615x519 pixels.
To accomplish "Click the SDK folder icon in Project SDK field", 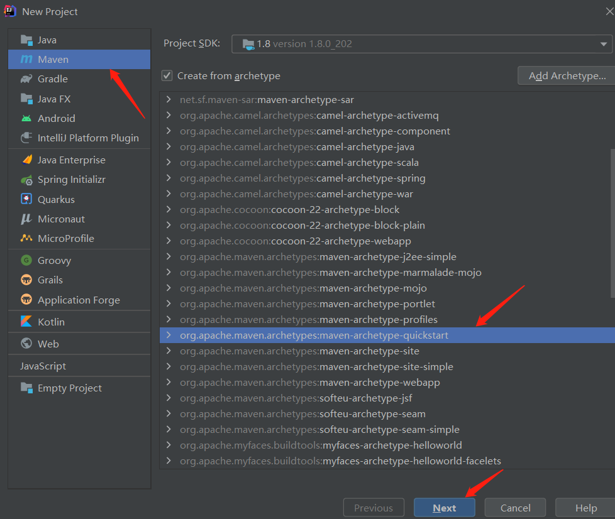I will point(248,44).
